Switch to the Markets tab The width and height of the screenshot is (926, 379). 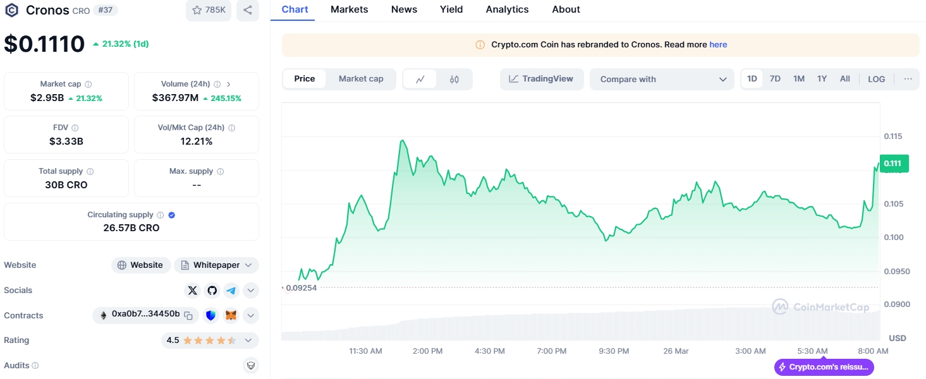pos(349,9)
